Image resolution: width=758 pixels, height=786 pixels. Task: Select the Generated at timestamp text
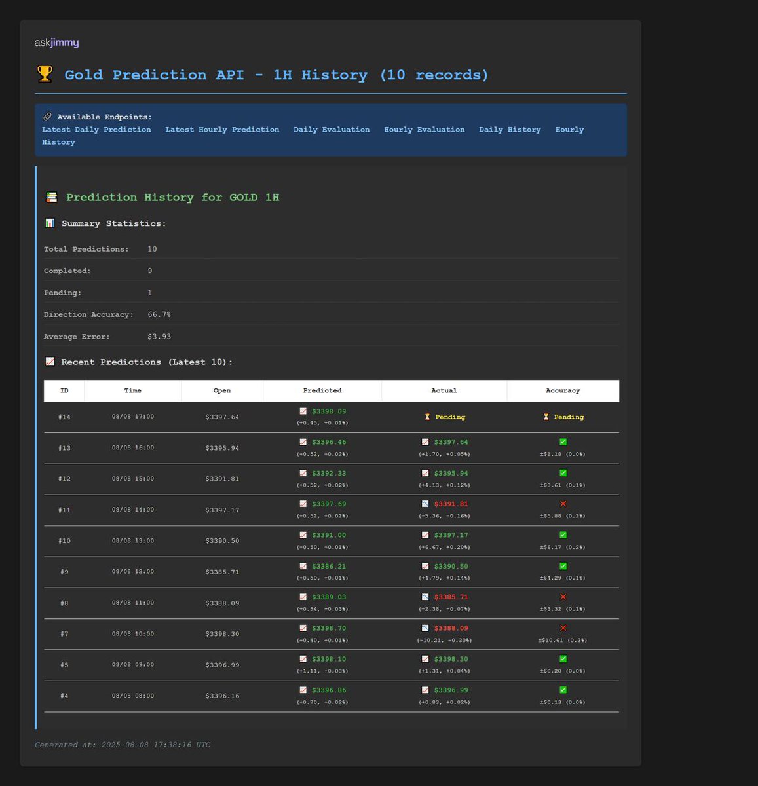123,745
